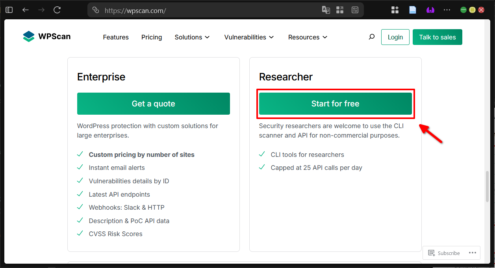
Task: Toggle the browser sidebar icon
Action: click(9, 9)
